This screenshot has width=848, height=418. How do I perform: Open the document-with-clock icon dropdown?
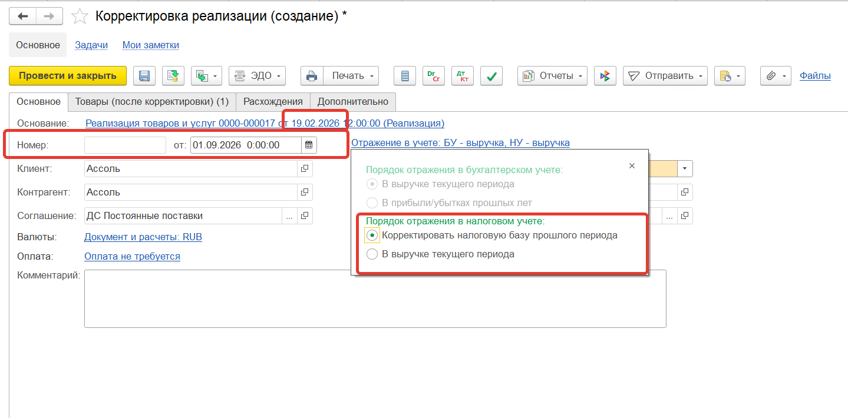coord(730,76)
